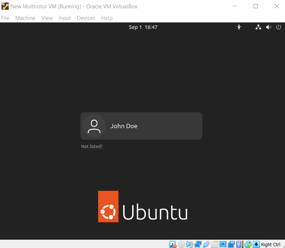
Task: Click the display settings status icon
Action: [223, 244]
